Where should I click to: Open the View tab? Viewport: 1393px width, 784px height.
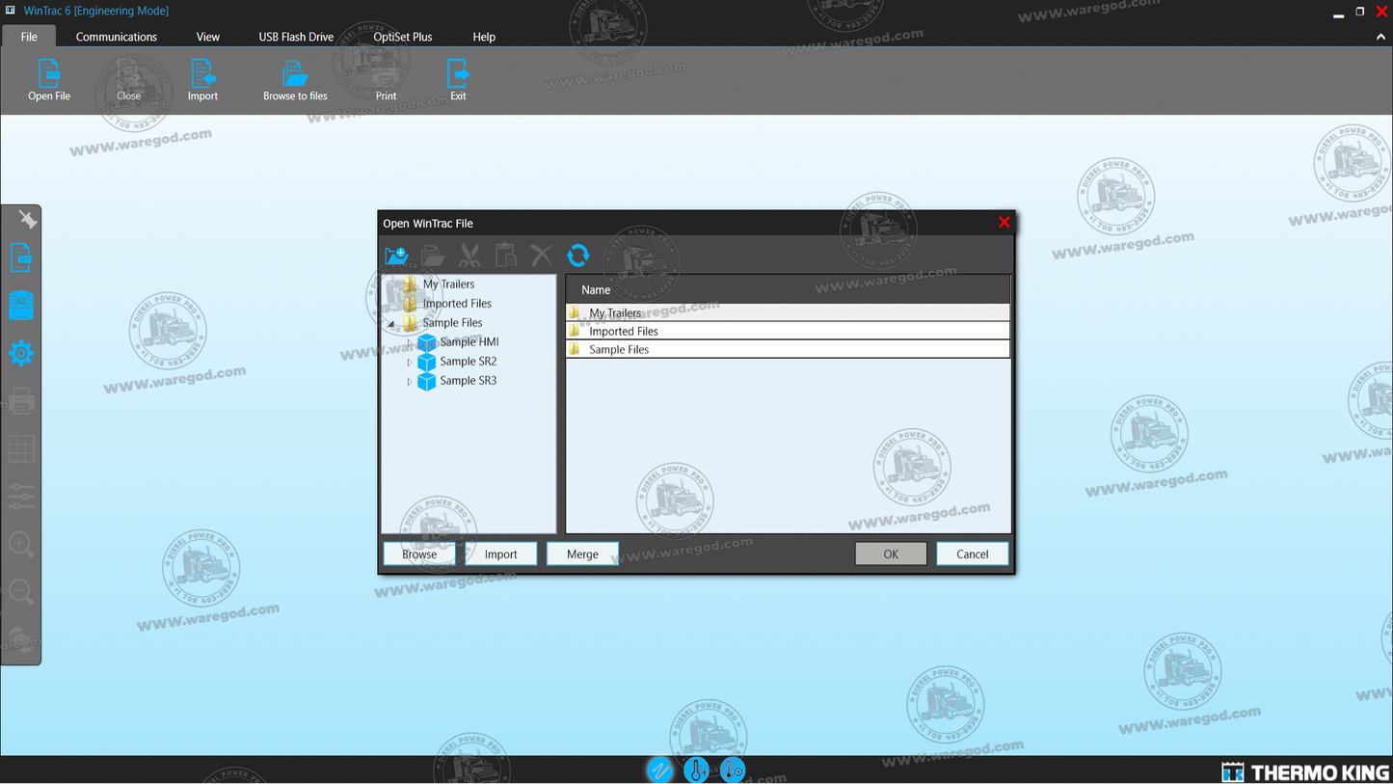click(208, 37)
